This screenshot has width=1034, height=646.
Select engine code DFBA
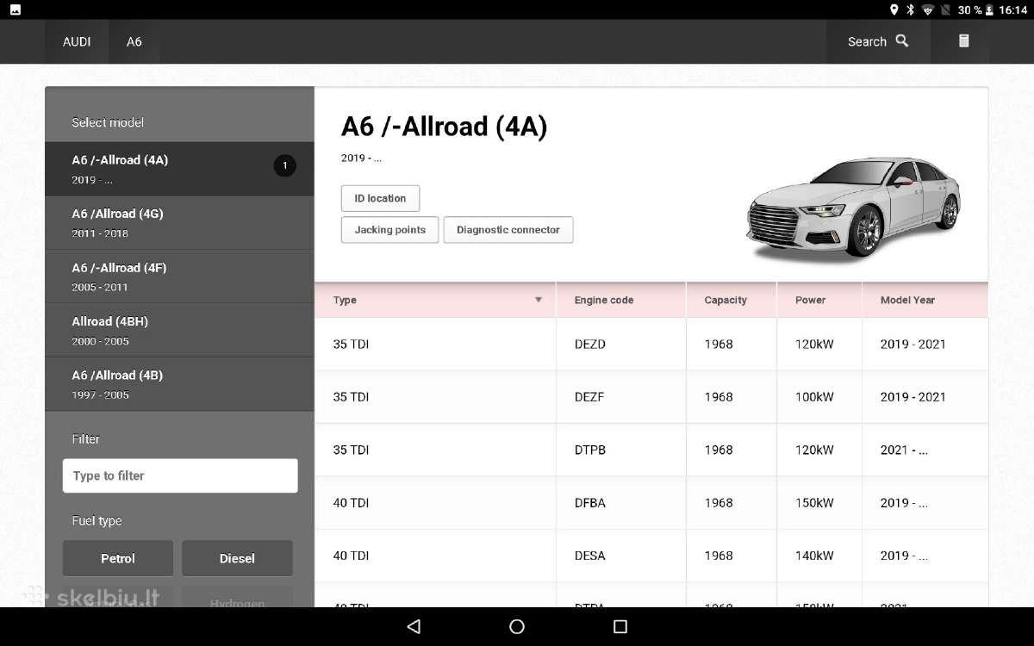[590, 503]
